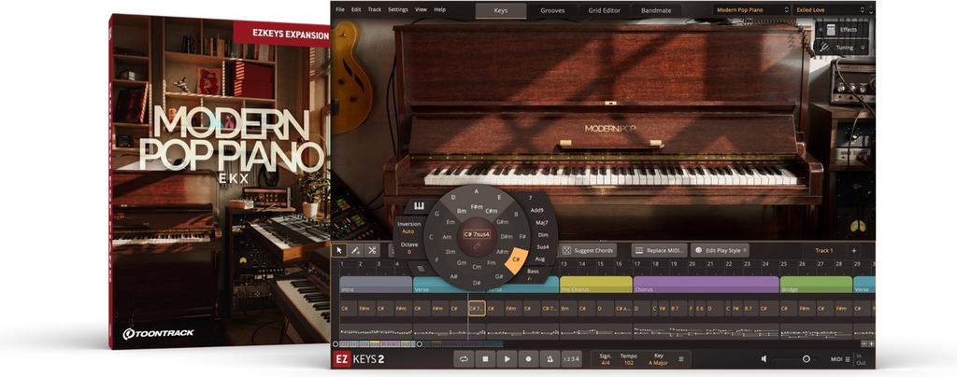Viewport: 957px width, 377px height.
Task: Choose the Dim chord type
Action: [x=543, y=235]
